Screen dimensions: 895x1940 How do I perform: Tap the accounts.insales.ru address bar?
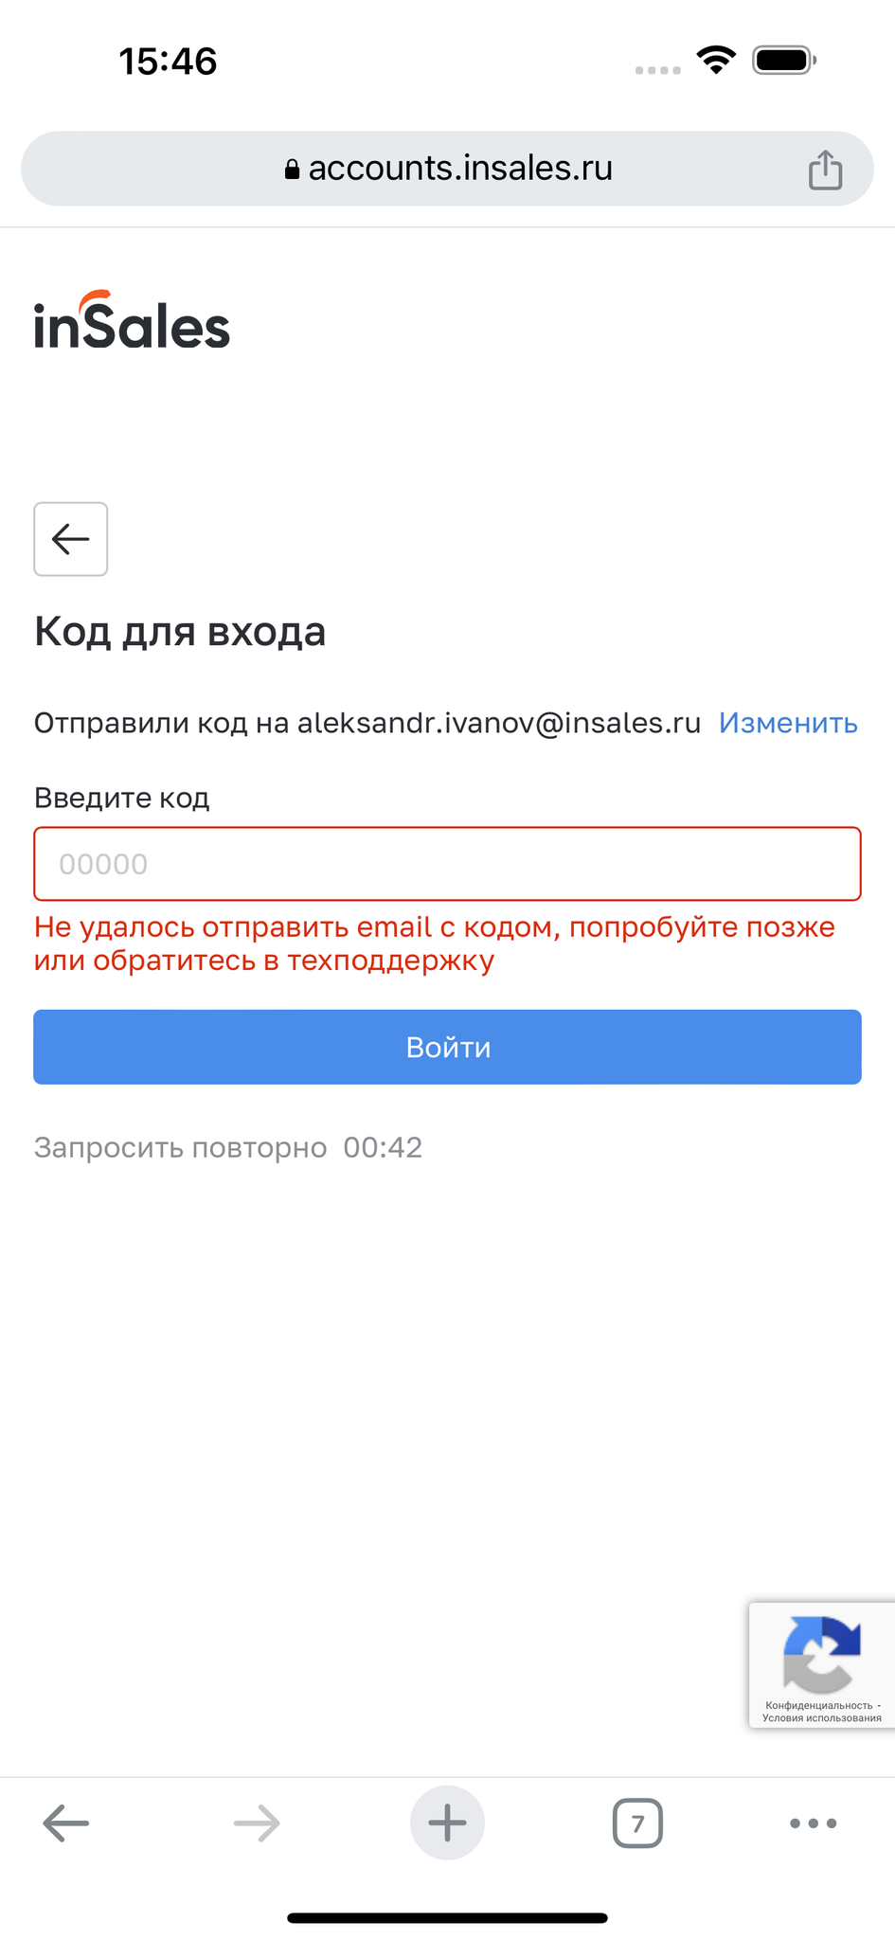460,169
